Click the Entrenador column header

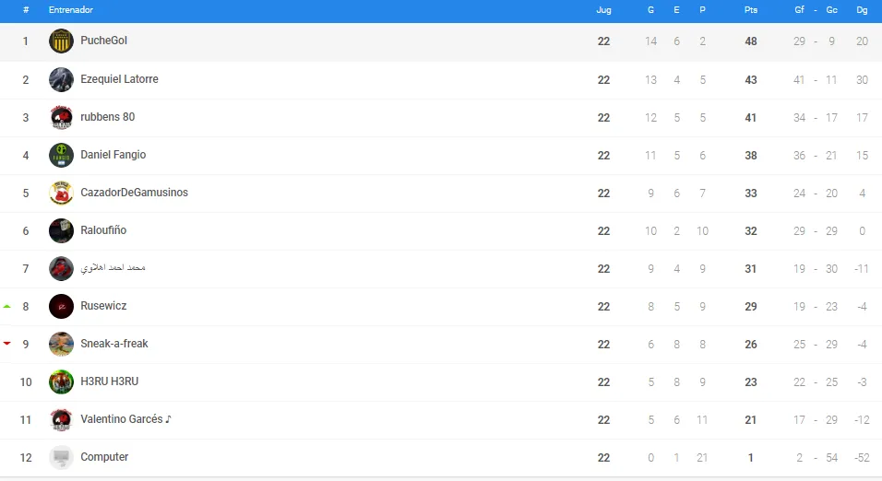71,10
